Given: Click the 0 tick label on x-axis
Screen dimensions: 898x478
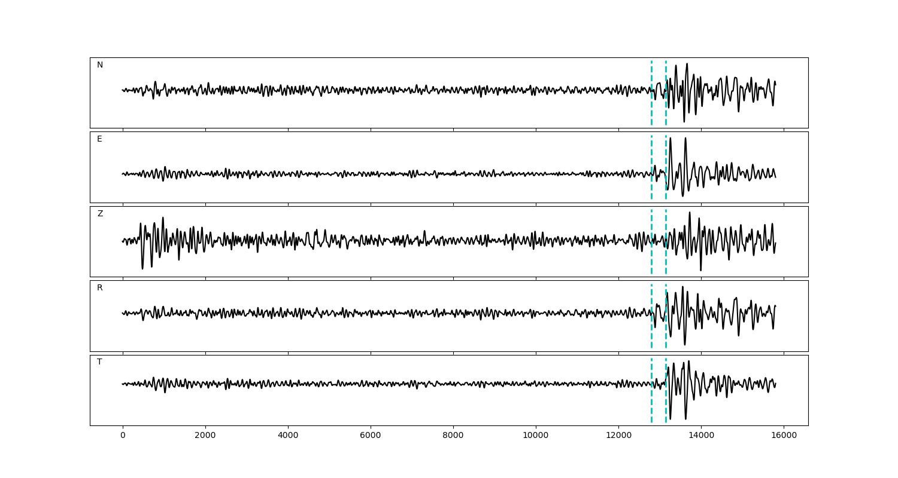Looking at the screenshot, I should [123, 436].
